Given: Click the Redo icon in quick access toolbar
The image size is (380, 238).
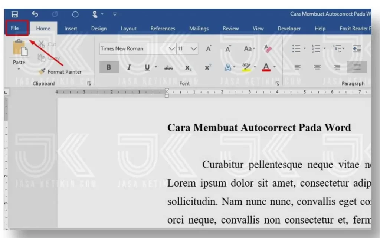Looking at the screenshot, I should pyautogui.click(x=55, y=14).
